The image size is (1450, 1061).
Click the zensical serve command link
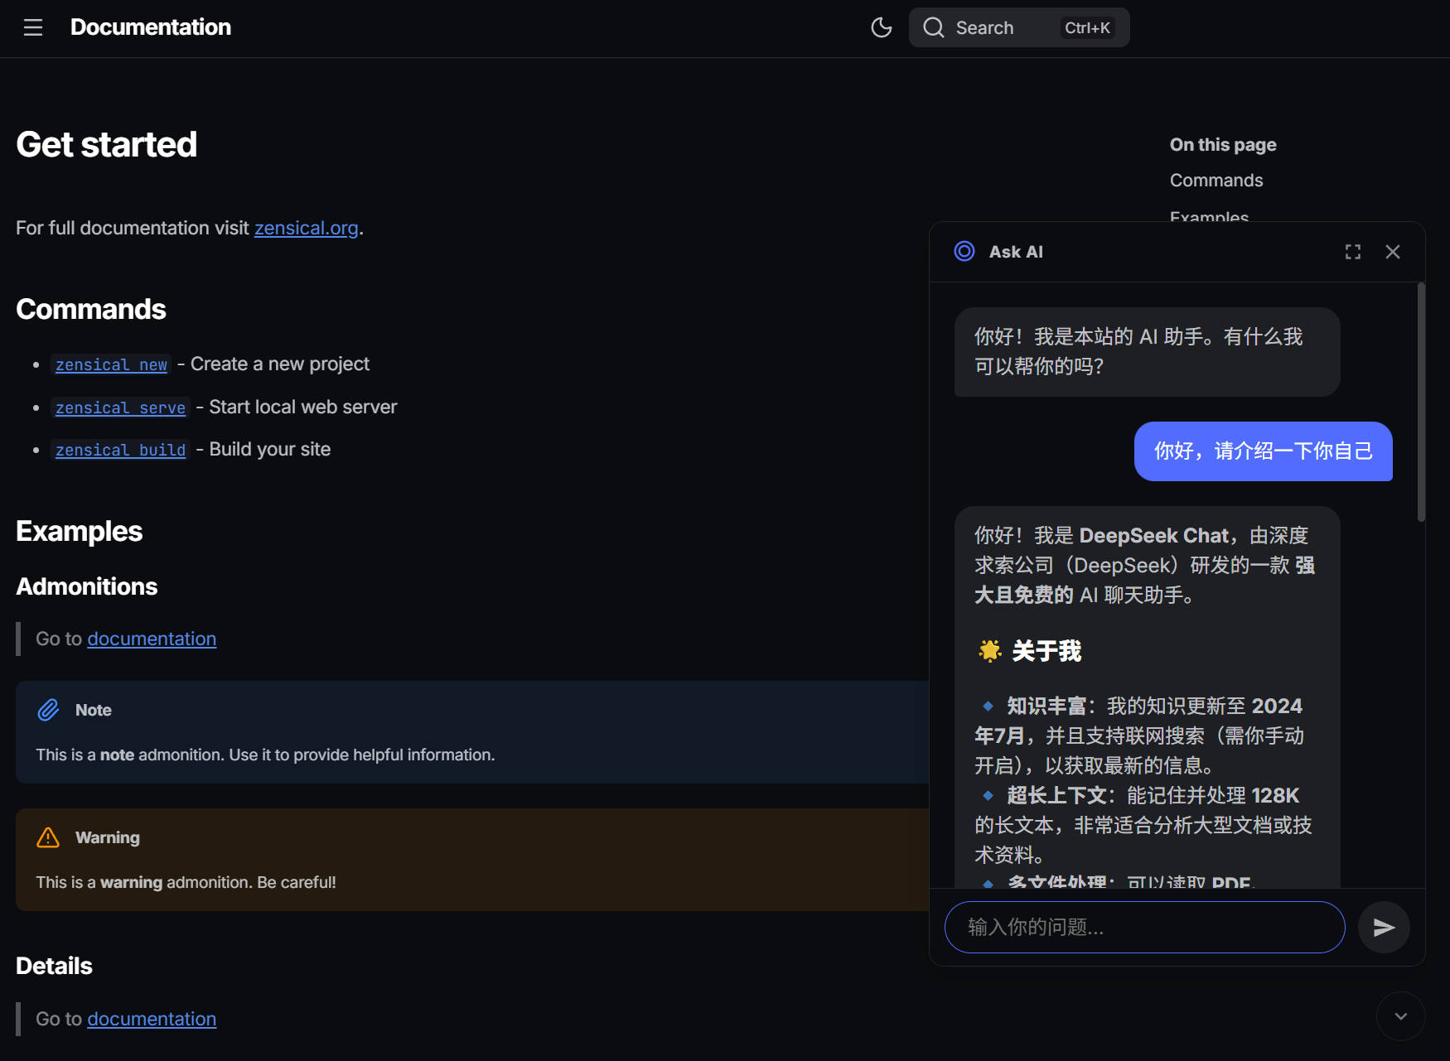120,408
